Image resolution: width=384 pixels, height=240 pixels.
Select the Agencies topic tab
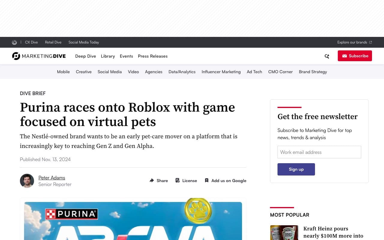(154, 72)
